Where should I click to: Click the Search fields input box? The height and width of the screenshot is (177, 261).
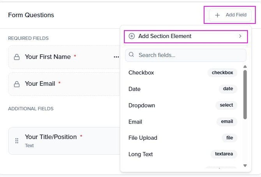[187, 55]
